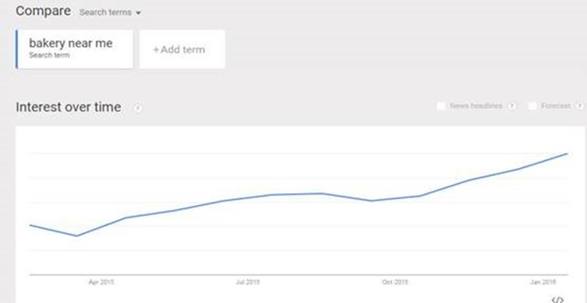Click help icon next to Forecast
The height and width of the screenshot is (303, 587).
click(x=580, y=106)
